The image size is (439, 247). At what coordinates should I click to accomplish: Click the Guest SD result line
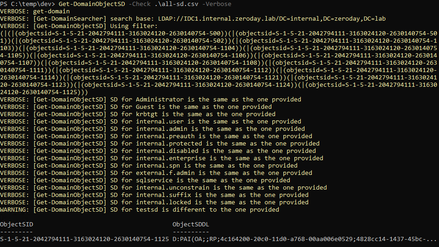pyautogui.click(x=136, y=107)
